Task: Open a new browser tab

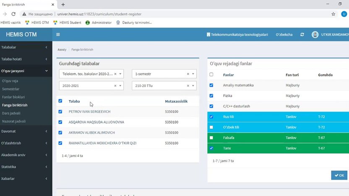Action: (x=63, y=4)
